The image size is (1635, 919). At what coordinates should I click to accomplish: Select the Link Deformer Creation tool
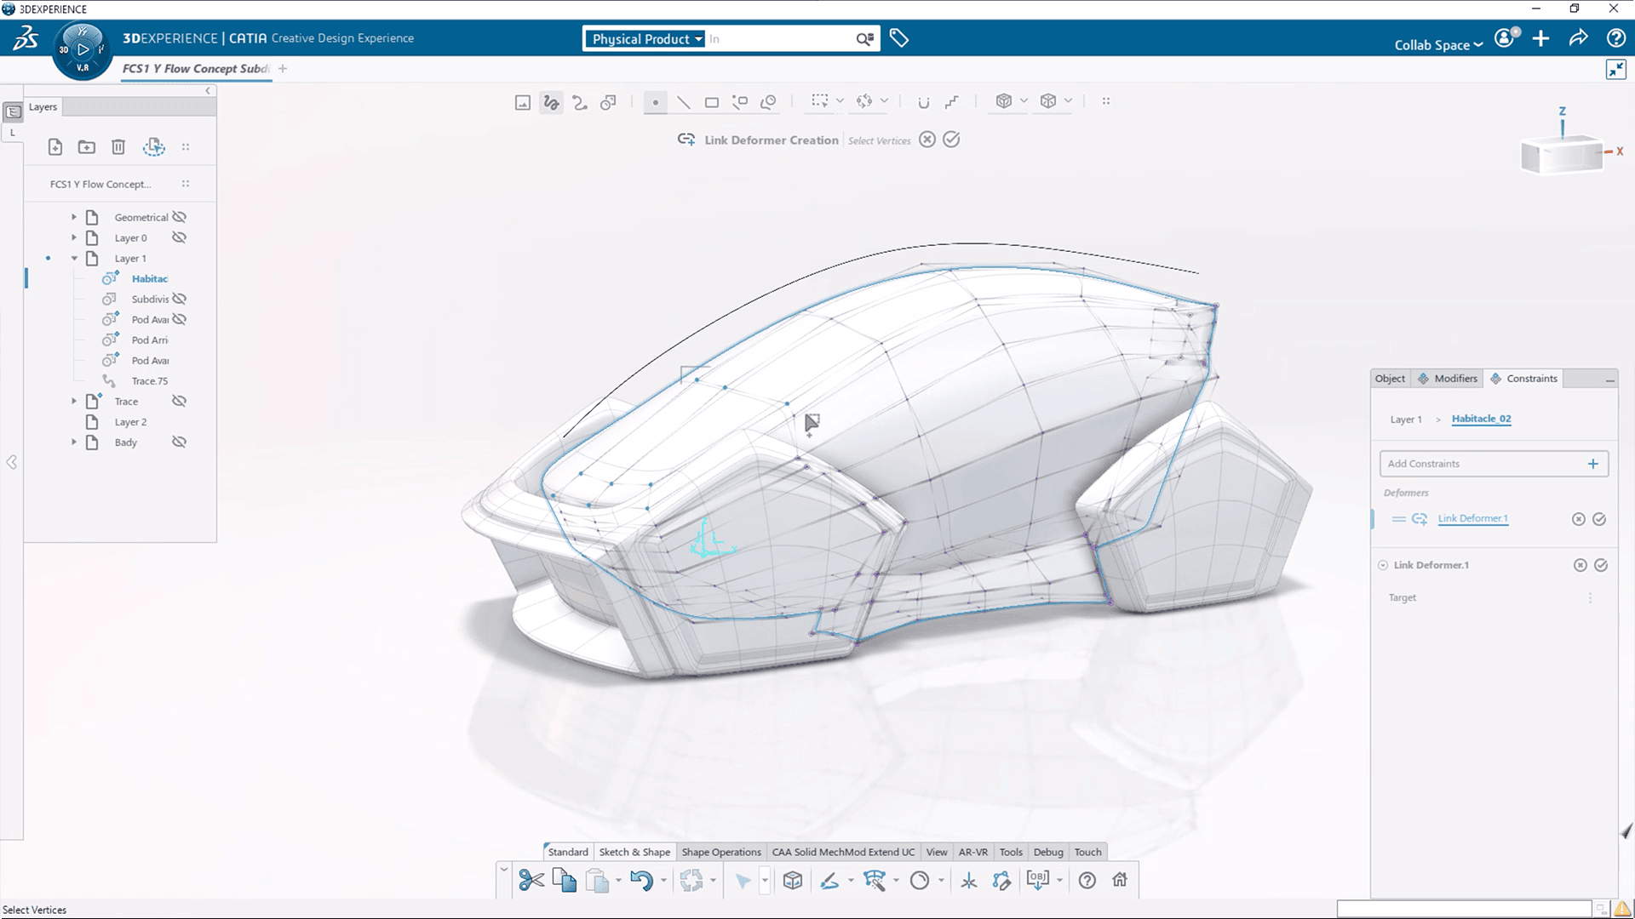click(x=687, y=140)
